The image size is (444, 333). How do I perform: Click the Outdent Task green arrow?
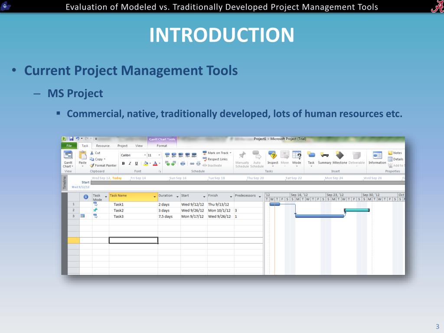pyautogui.click(x=167, y=163)
